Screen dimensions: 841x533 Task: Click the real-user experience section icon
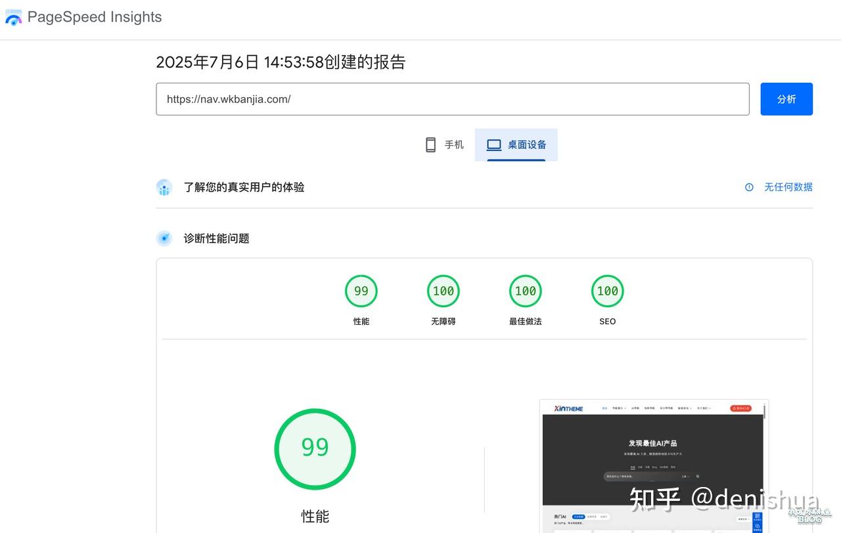pos(164,187)
